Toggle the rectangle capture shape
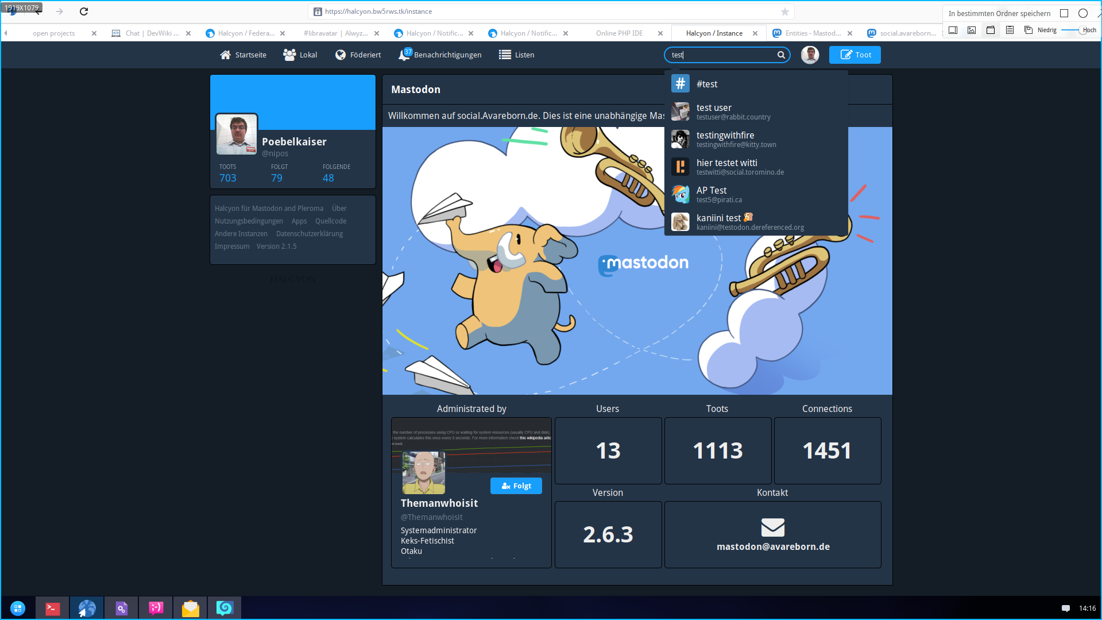This screenshot has width=1102, height=620. pyautogui.click(x=1064, y=13)
